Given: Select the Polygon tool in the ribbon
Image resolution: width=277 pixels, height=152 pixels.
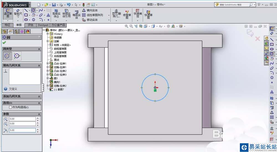Looking at the screenshot, I should coord(34,20).
